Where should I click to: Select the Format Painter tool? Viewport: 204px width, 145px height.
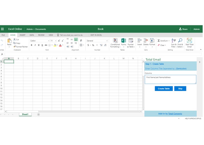pos(21,47)
